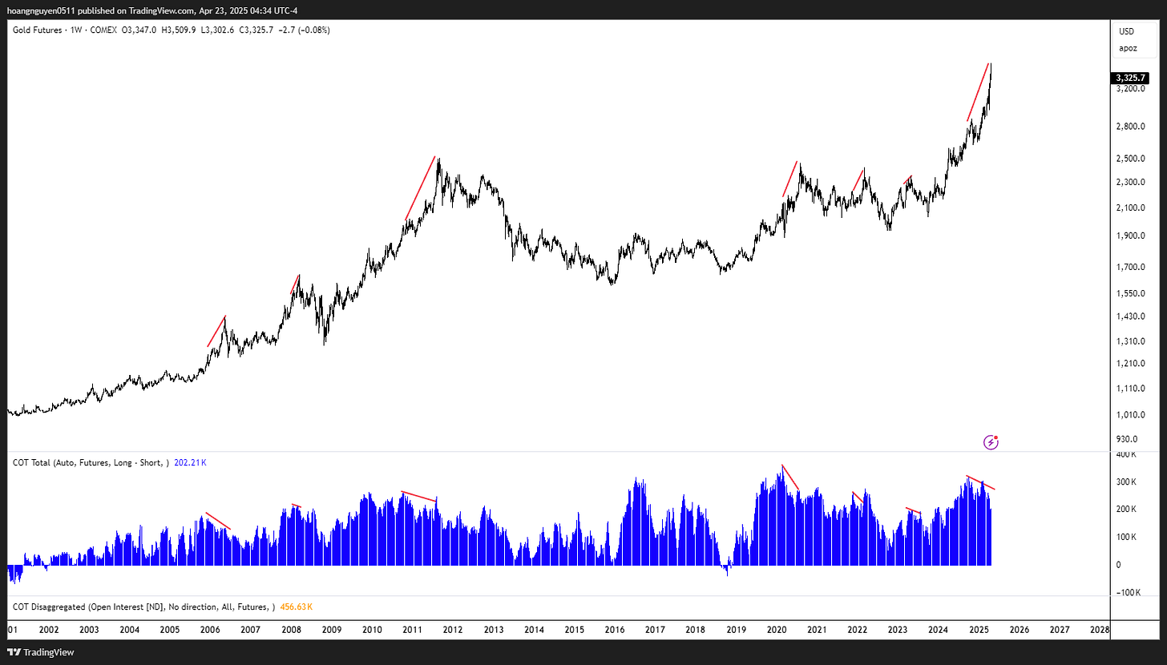Click the 1,310.0 price axis label
The height and width of the screenshot is (665, 1167).
pos(1132,341)
